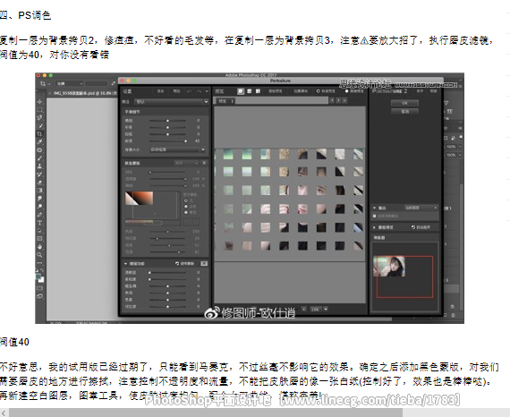Select the History Brush tool
The image size is (510, 417).
(x=39, y=174)
